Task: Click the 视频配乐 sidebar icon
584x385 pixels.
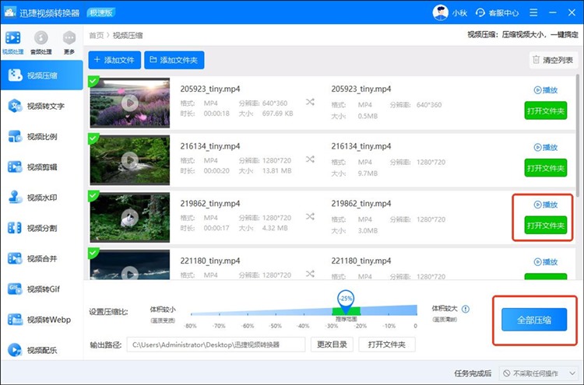Action: pyautogui.click(x=15, y=350)
